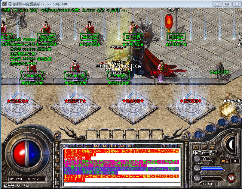
Task: Open the group of three figures icon
Action: click(x=96, y=146)
